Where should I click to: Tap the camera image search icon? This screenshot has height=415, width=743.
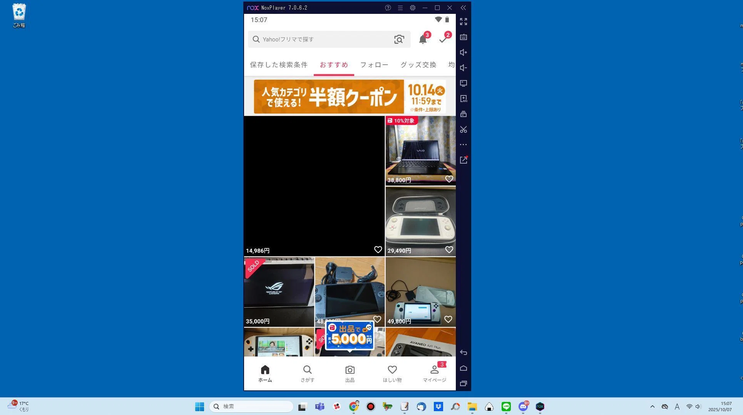[x=399, y=39]
